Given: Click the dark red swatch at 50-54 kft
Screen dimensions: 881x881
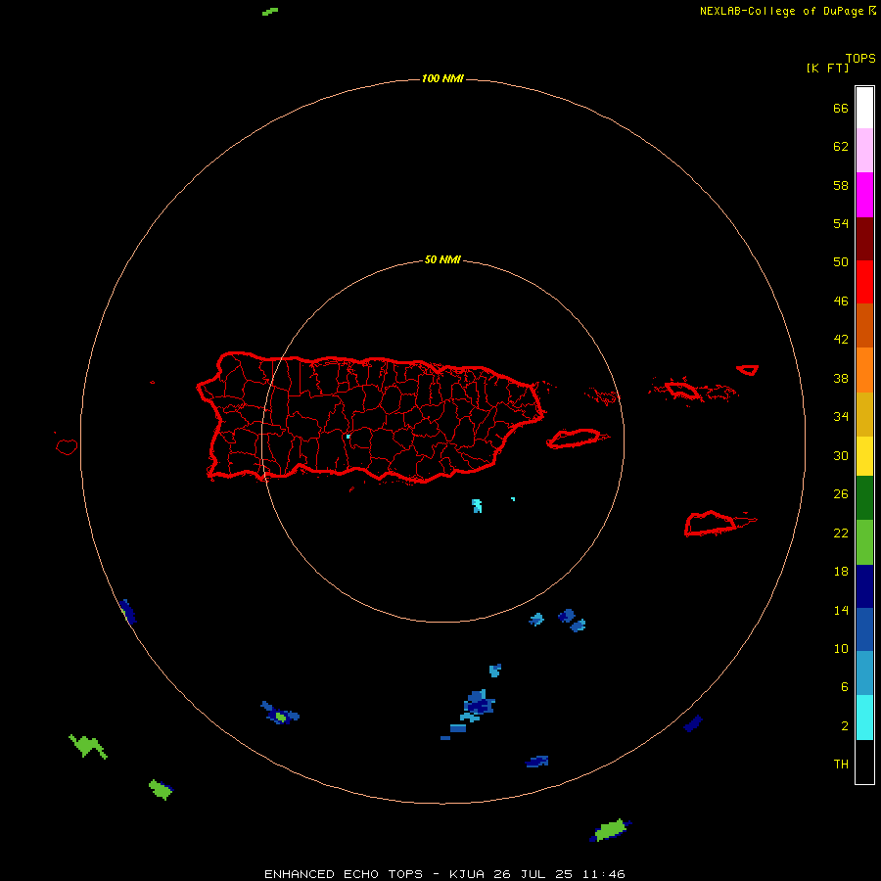Looking at the screenshot, I should 864,238.
